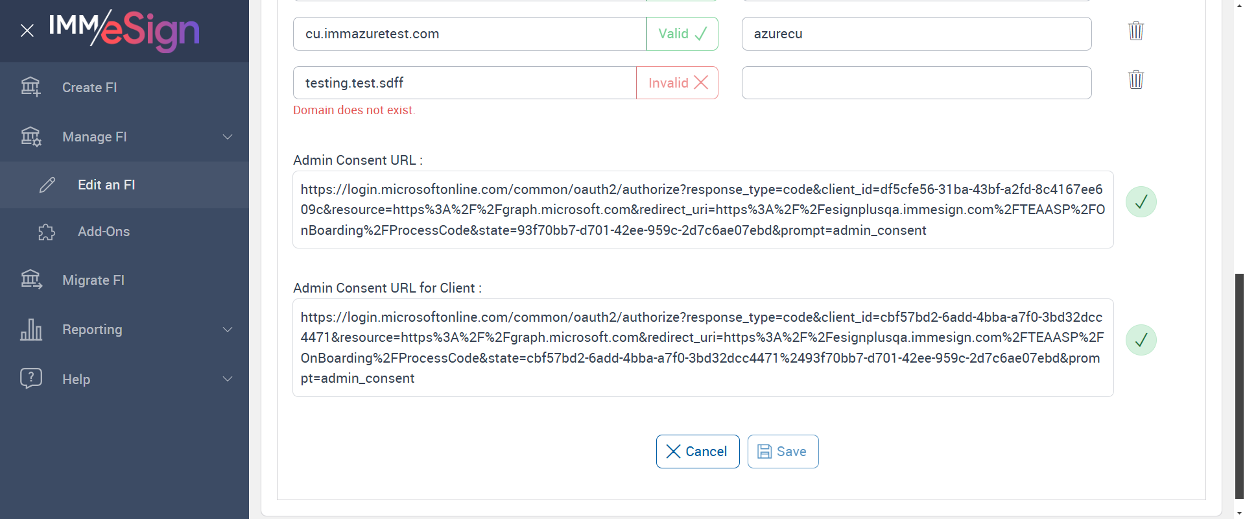Click the Create FI bank icon
1245x519 pixels.
click(x=30, y=87)
